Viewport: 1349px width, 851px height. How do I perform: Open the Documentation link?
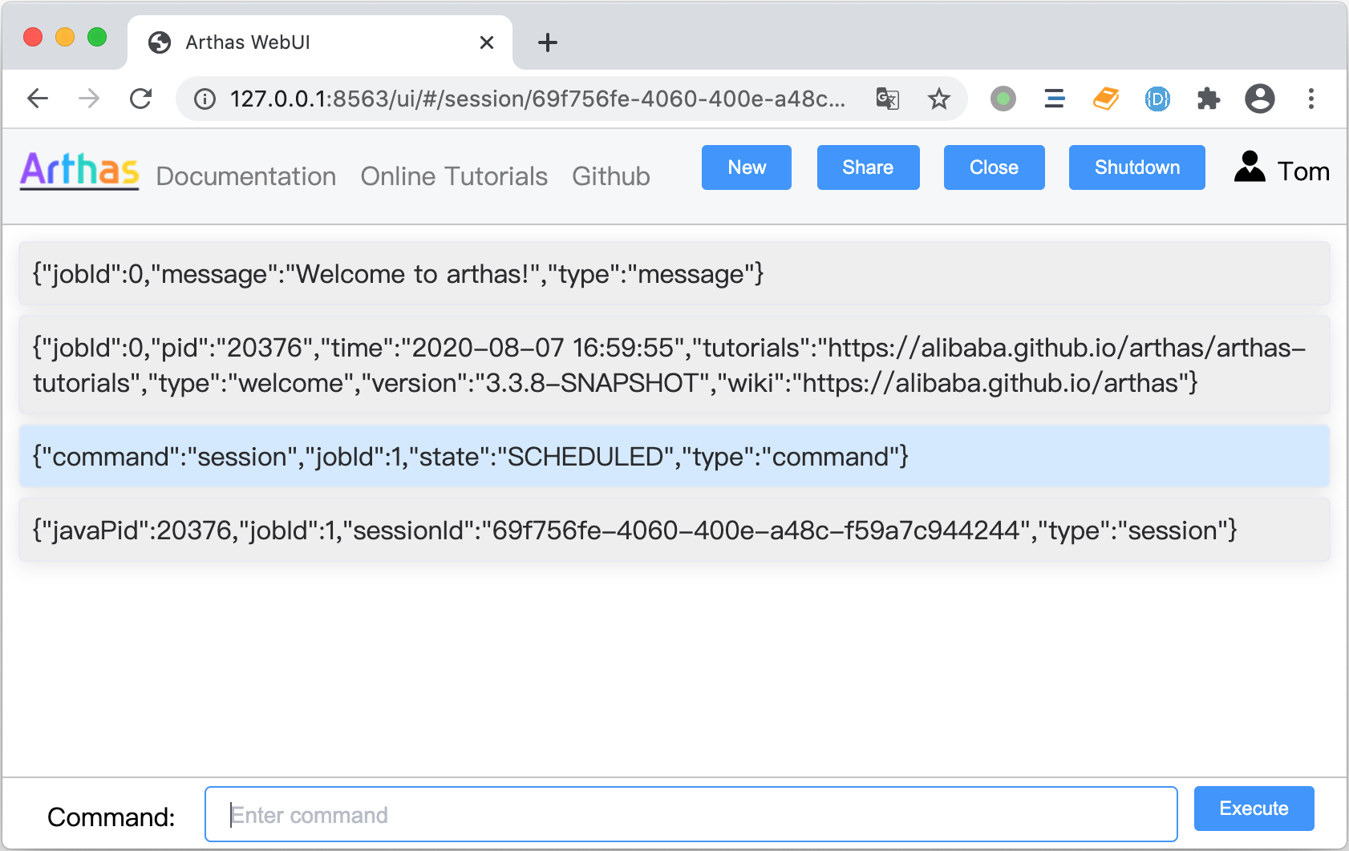(246, 176)
